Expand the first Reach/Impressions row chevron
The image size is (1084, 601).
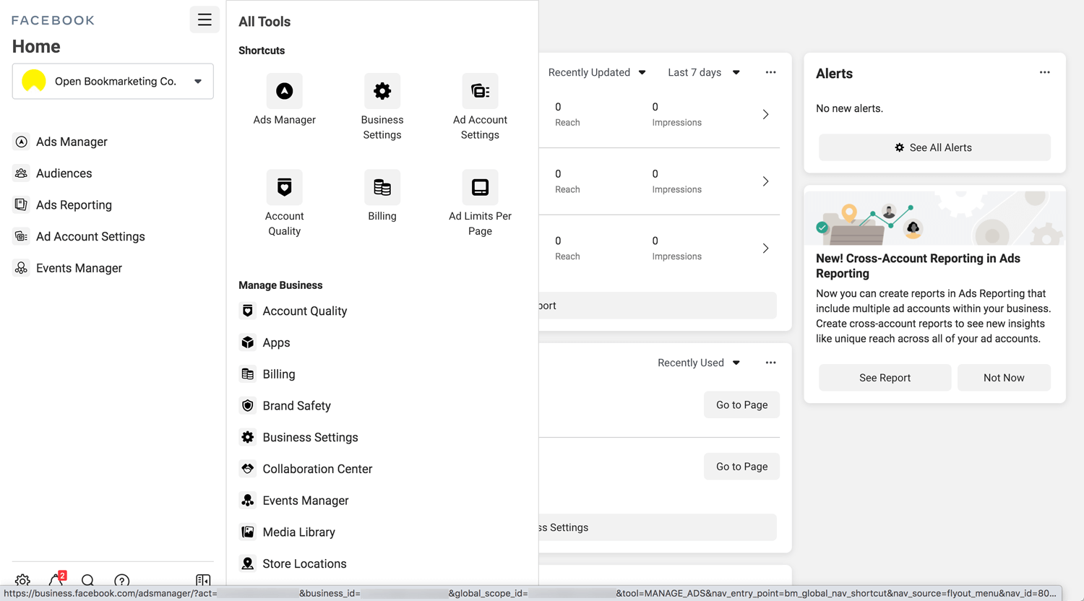[765, 114]
